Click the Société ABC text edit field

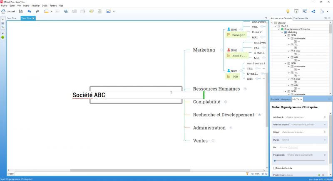click(138, 95)
